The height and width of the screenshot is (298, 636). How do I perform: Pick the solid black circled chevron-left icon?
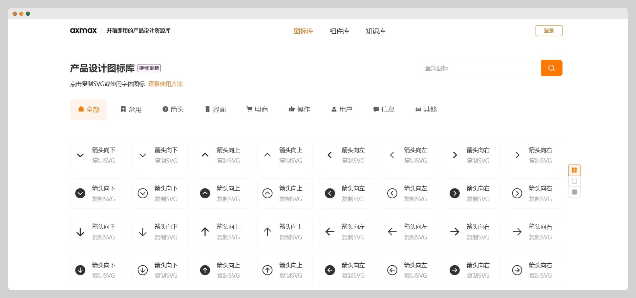pyautogui.click(x=330, y=193)
